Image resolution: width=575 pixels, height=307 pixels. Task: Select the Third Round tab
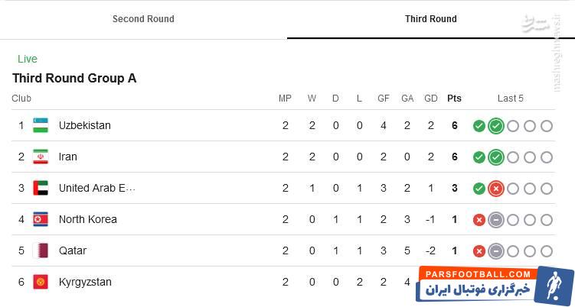point(430,19)
